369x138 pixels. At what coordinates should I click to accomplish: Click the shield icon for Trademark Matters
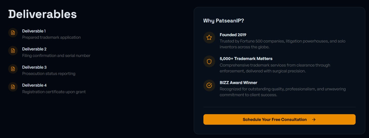(209, 61)
